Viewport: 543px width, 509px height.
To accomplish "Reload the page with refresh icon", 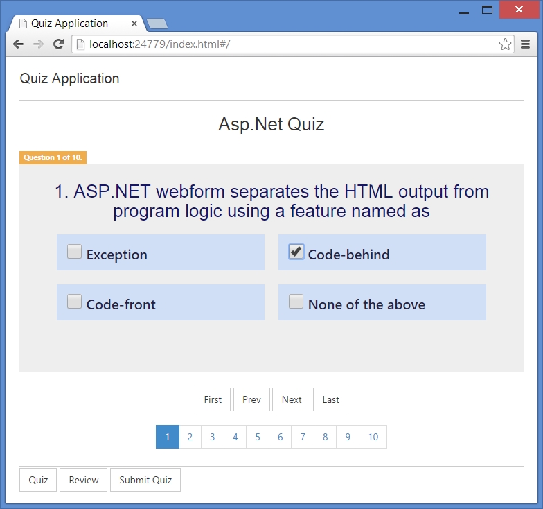I will point(58,44).
